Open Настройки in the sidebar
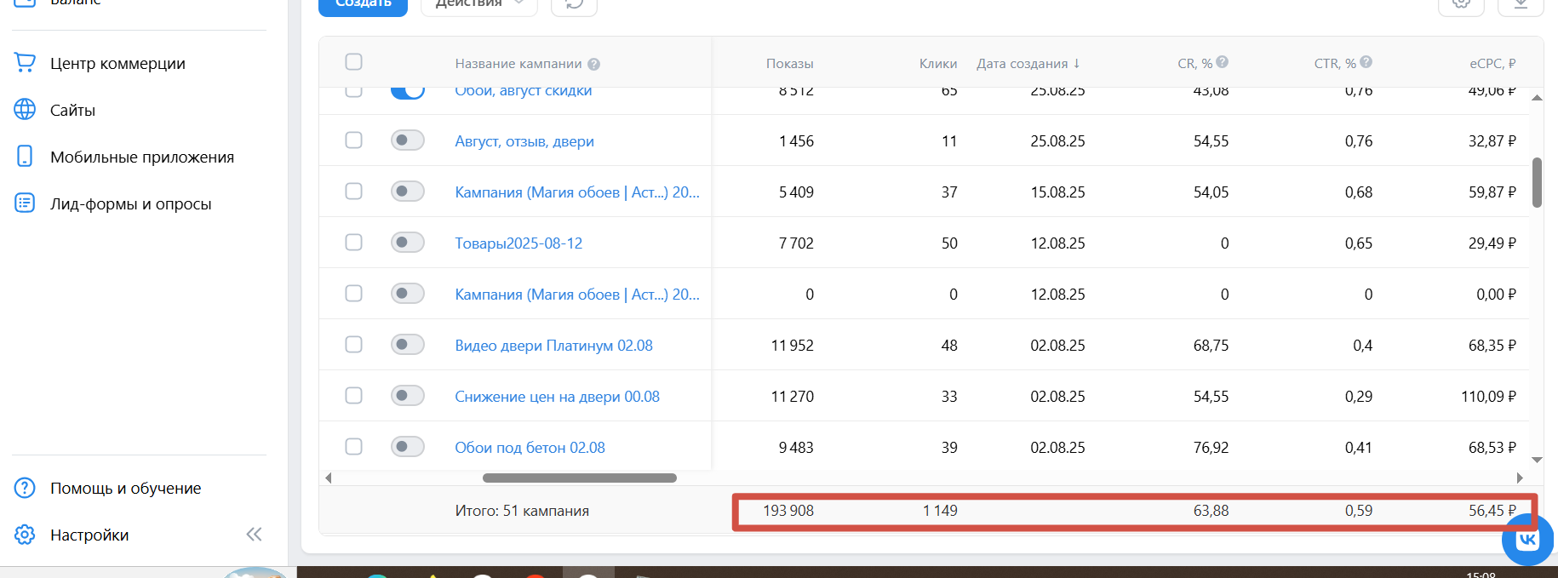This screenshot has width=1558, height=578. click(89, 535)
